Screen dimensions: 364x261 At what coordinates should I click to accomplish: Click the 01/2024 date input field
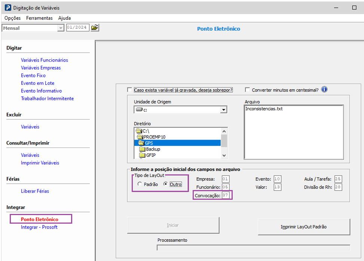(77, 28)
